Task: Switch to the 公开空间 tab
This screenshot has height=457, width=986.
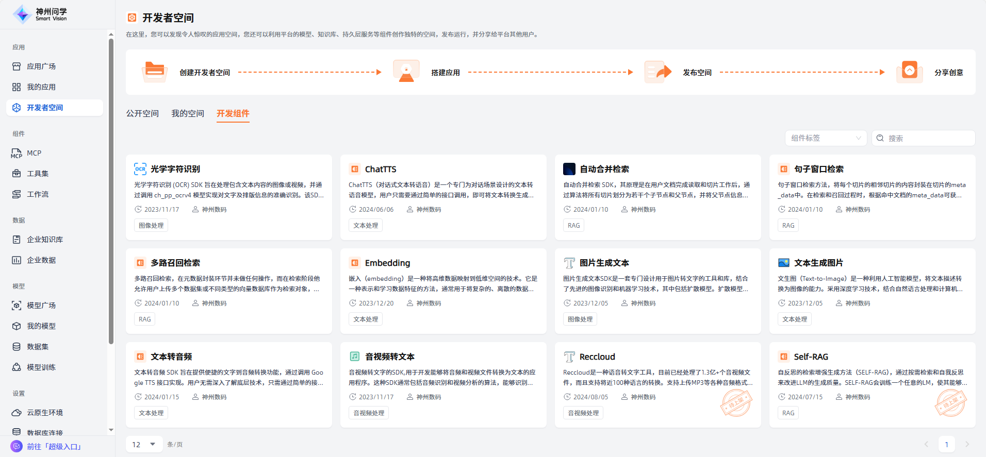Action: coord(142,113)
